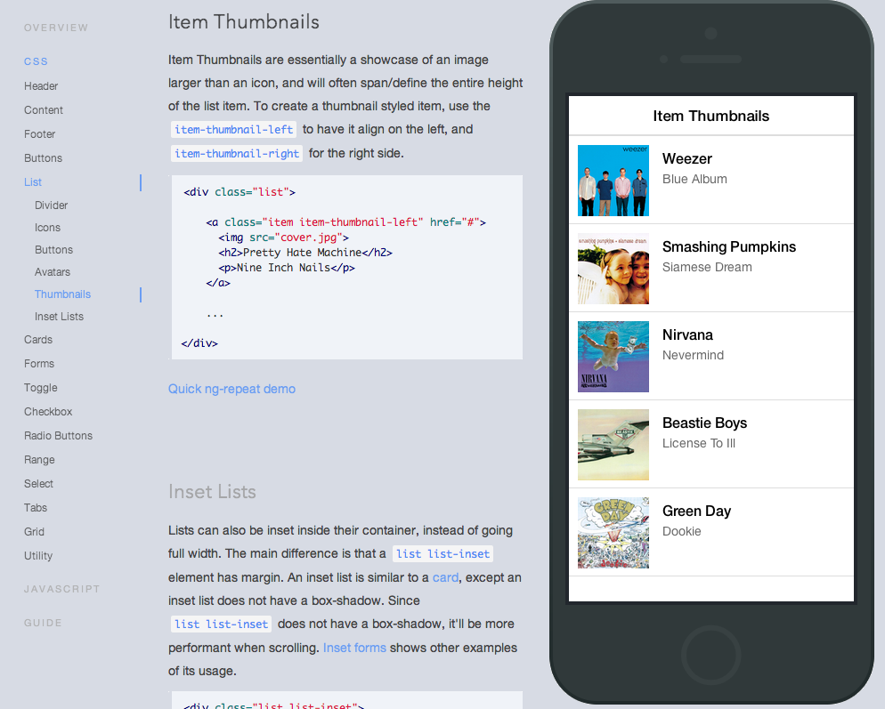Select Header in the sidebar navigation
This screenshot has width=885, height=709.
point(41,85)
